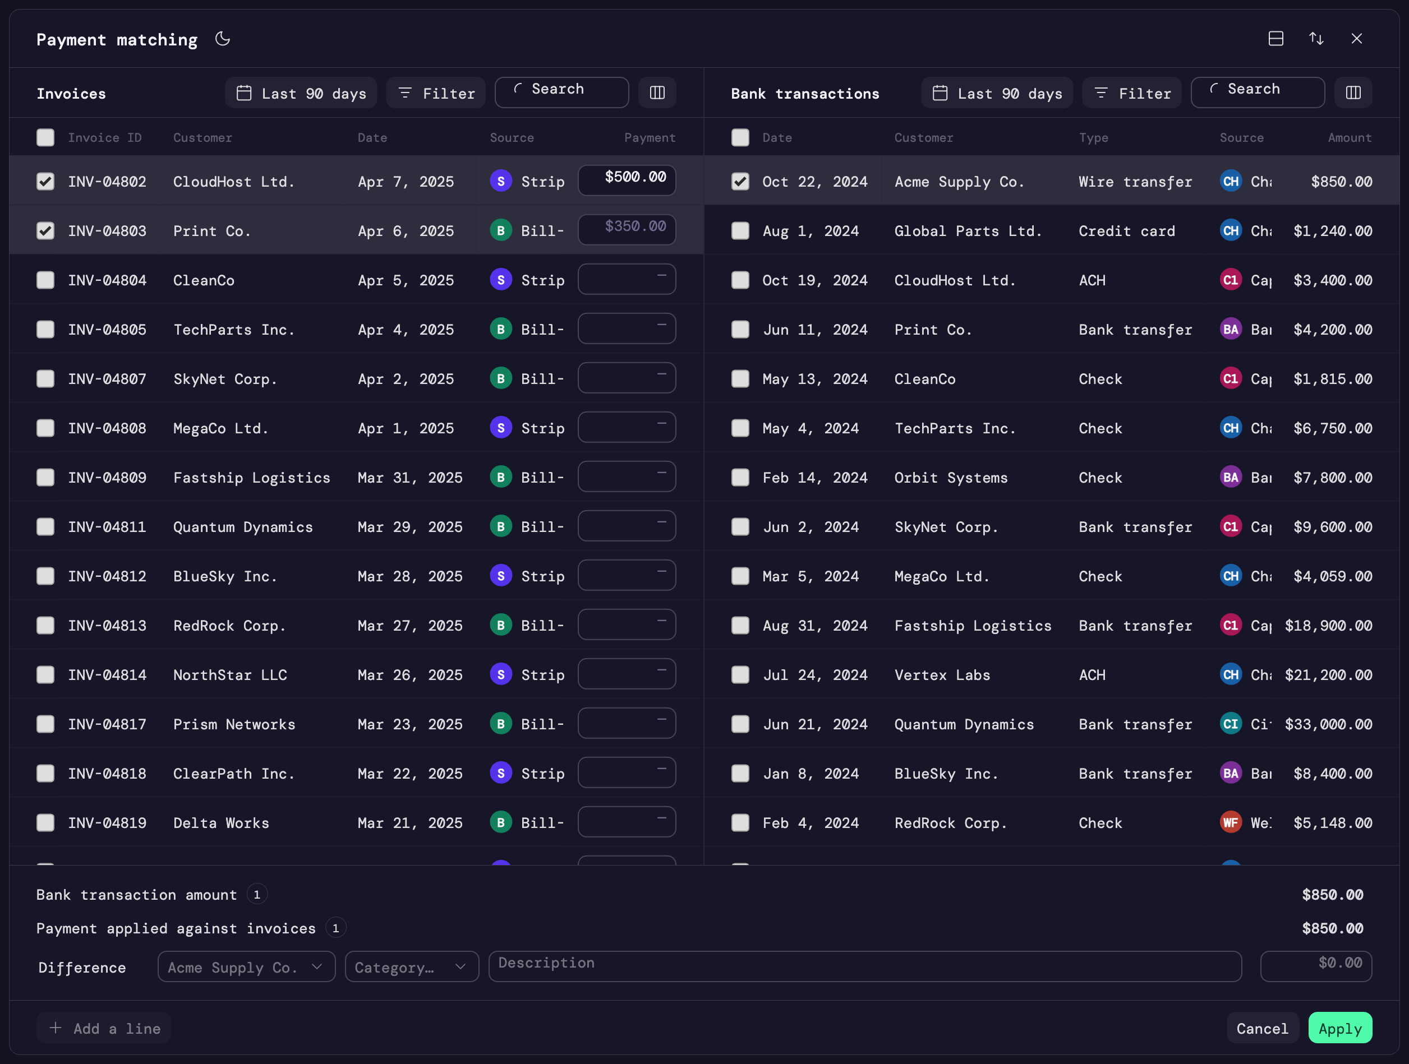The width and height of the screenshot is (1409, 1064).
Task: Add a line to the difference
Action: (x=104, y=1028)
